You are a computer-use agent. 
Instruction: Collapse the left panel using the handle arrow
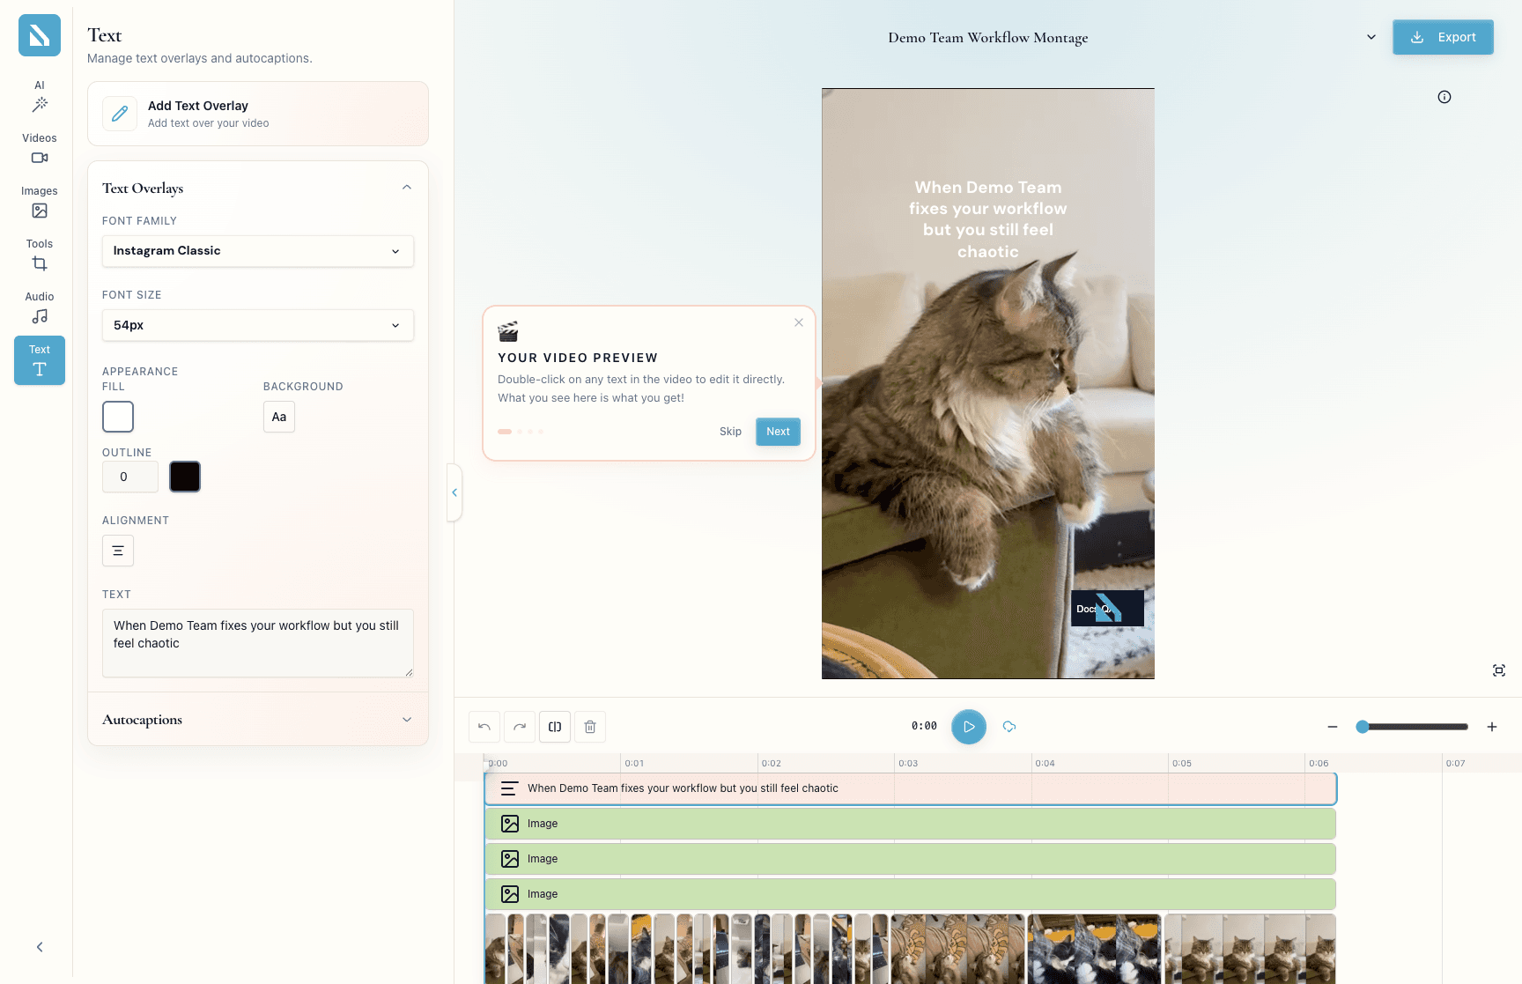point(454,492)
